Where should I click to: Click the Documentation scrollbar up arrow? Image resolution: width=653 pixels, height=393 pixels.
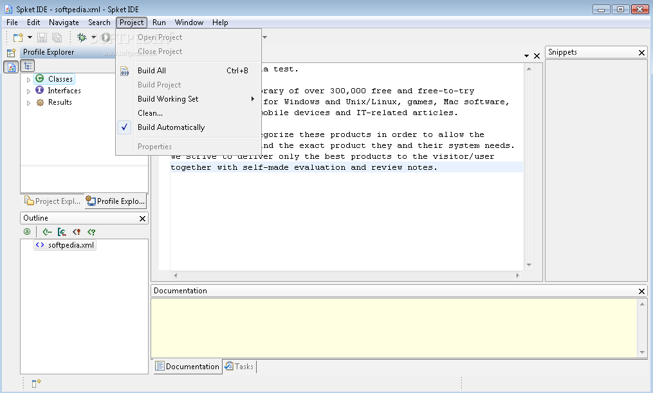coord(642,304)
